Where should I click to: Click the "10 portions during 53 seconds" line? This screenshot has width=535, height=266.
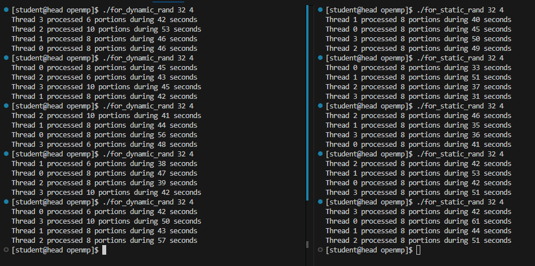pos(106,29)
